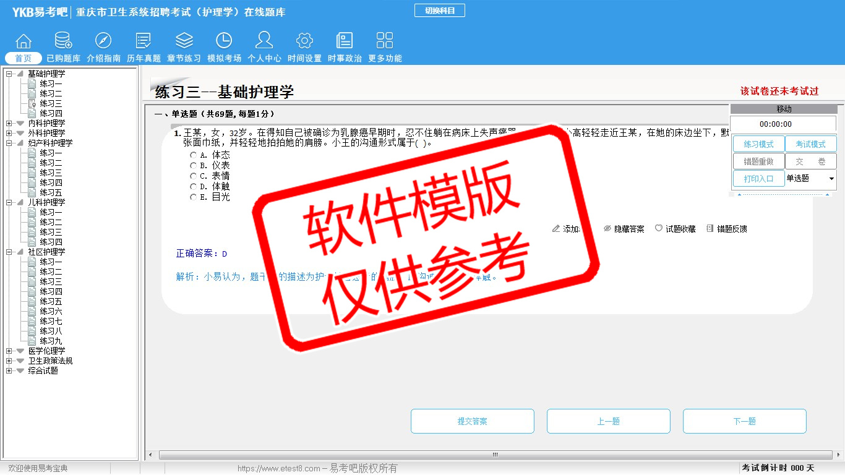
Task: Click the horizontal scrollbar at bottom
Action: click(494, 455)
